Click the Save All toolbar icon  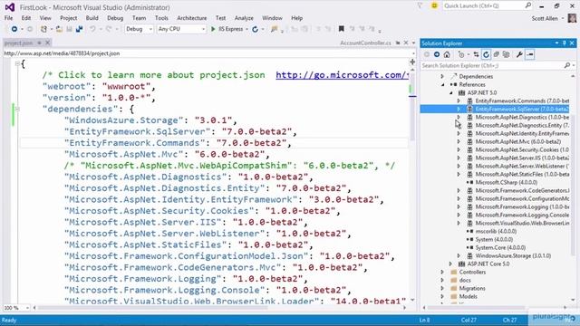[x=79, y=29]
